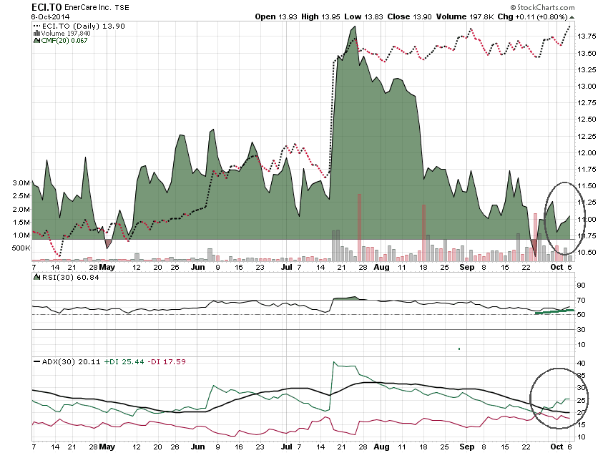This screenshot has width=608, height=453.
Task: Click the High 13.95 value
Action: [320, 16]
